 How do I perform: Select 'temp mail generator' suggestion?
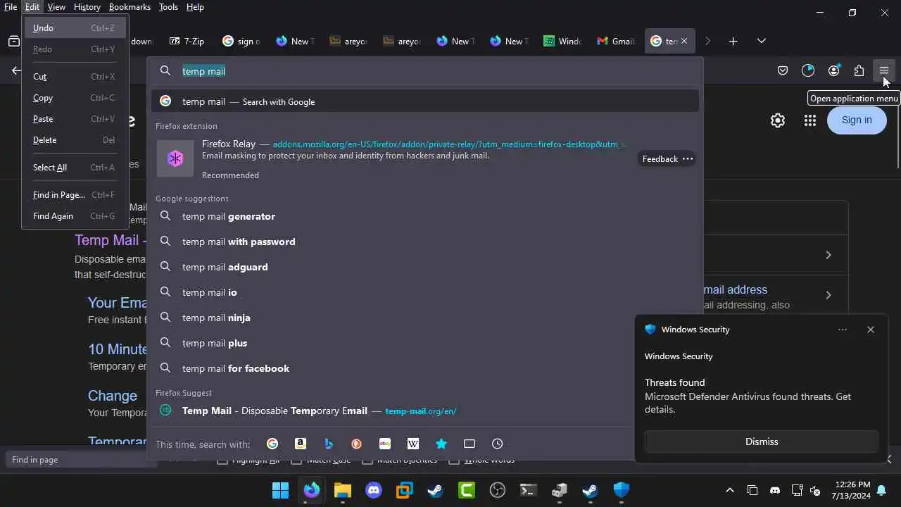pyautogui.click(x=424, y=216)
